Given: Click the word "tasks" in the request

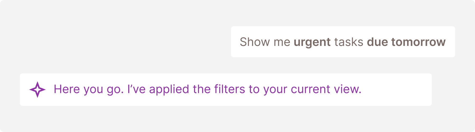Looking at the screenshot, I should (349, 42).
